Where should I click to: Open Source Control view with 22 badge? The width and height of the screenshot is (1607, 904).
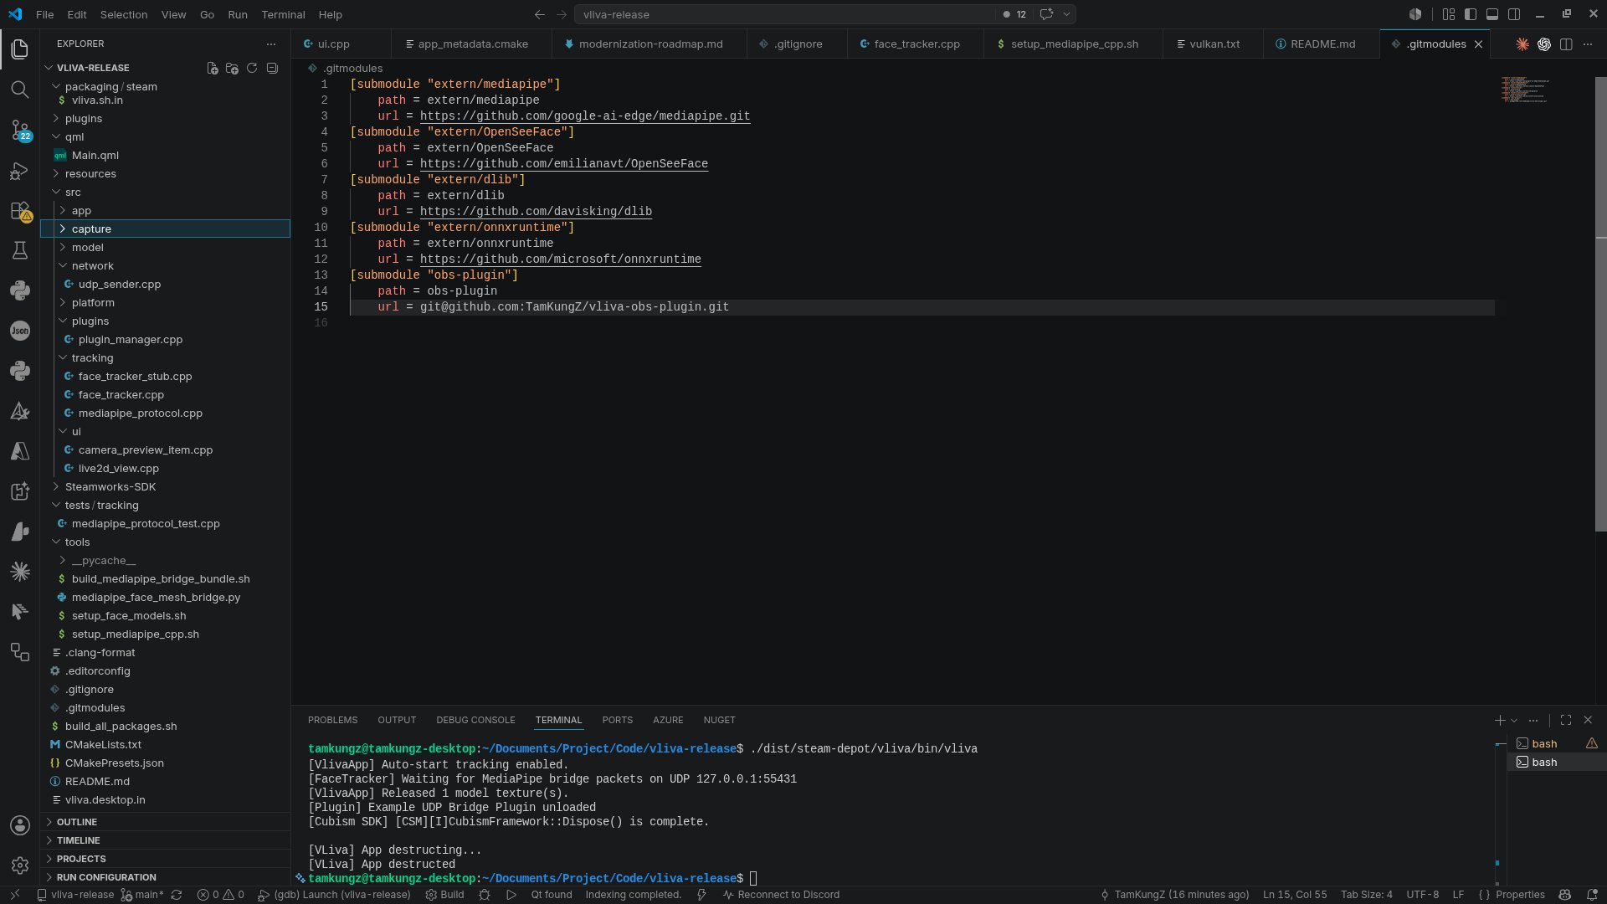[20, 130]
